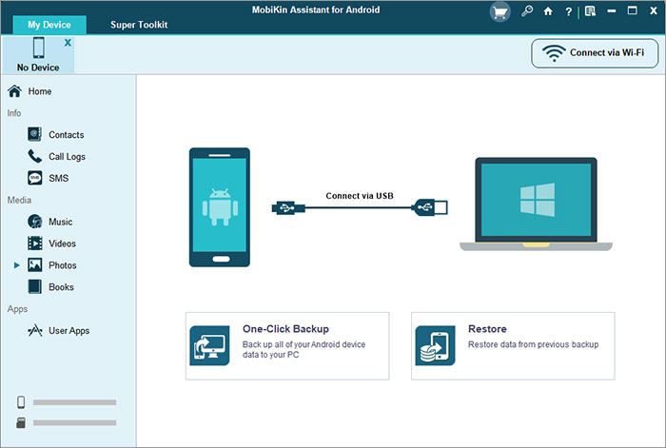
Task: Go to Music in the Media section
Action: point(60,222)
